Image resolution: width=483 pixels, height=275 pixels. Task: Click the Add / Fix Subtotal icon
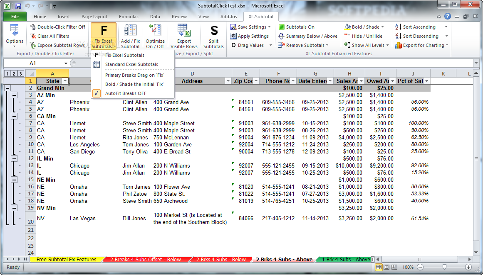130,31
